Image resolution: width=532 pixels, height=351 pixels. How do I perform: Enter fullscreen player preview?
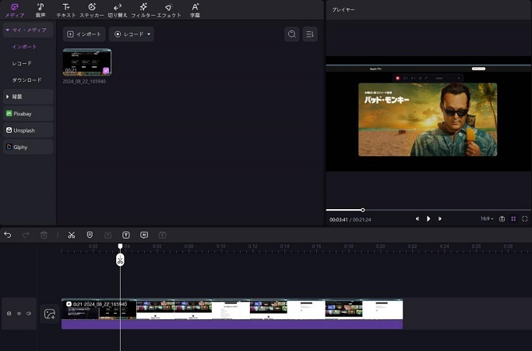click(x=524, y=219)
